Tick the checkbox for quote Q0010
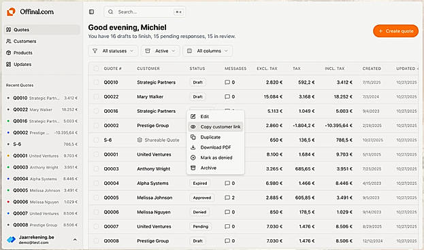The height and width of the screenshot is (250, 424). (96, 82)
